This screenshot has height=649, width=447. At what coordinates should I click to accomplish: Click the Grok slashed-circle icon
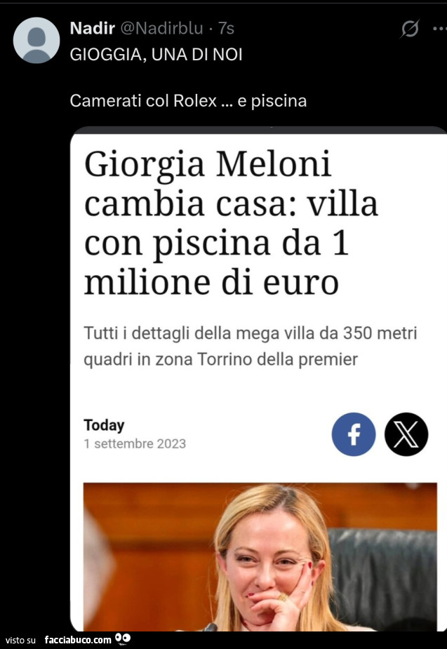[410, 29]
